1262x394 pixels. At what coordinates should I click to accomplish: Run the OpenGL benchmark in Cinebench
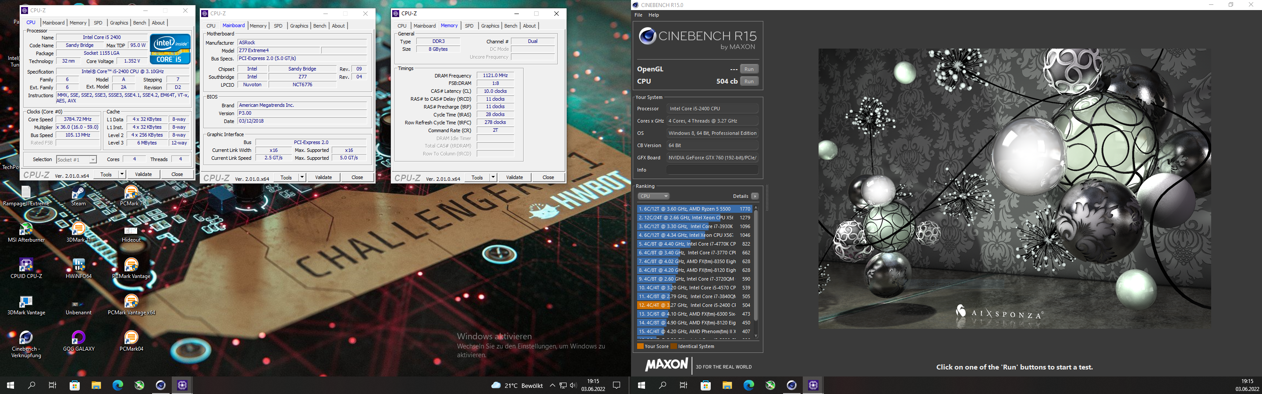click(x=748, y=69)
